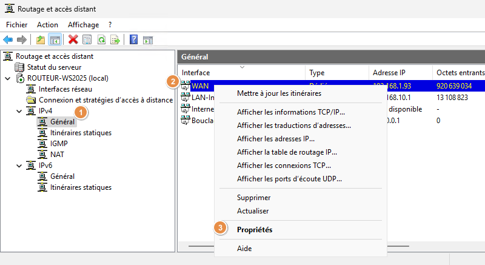Click the Up one level folder icon
Screen dimensions: 485x265
pyautogui.click(x=41, y=39)
